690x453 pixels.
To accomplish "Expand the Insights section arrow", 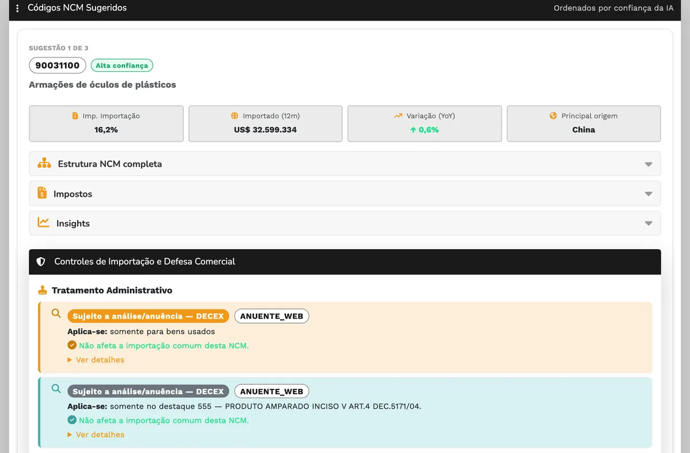I will coord(649,223).
